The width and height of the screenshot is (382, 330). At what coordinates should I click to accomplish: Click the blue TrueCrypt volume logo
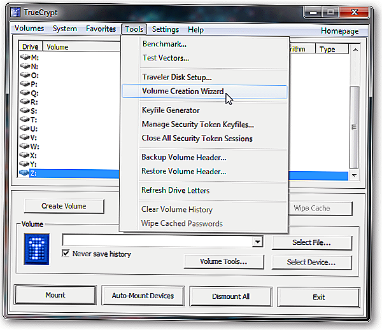[36, 249]
